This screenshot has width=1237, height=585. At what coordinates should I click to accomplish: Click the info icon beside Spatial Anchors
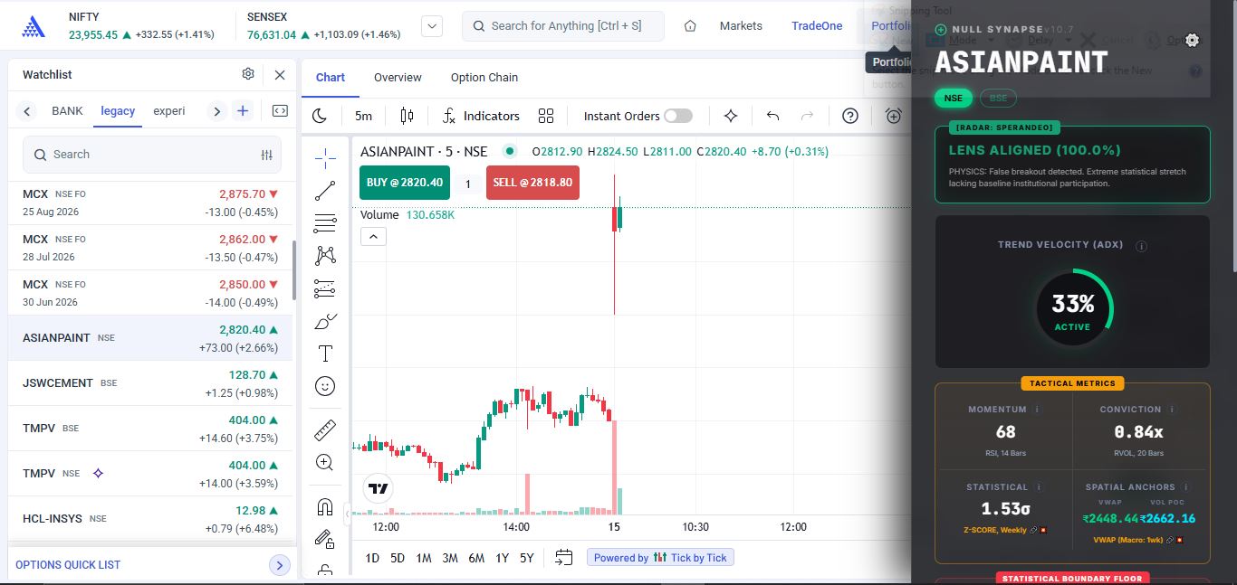(x=1186, y=487)
